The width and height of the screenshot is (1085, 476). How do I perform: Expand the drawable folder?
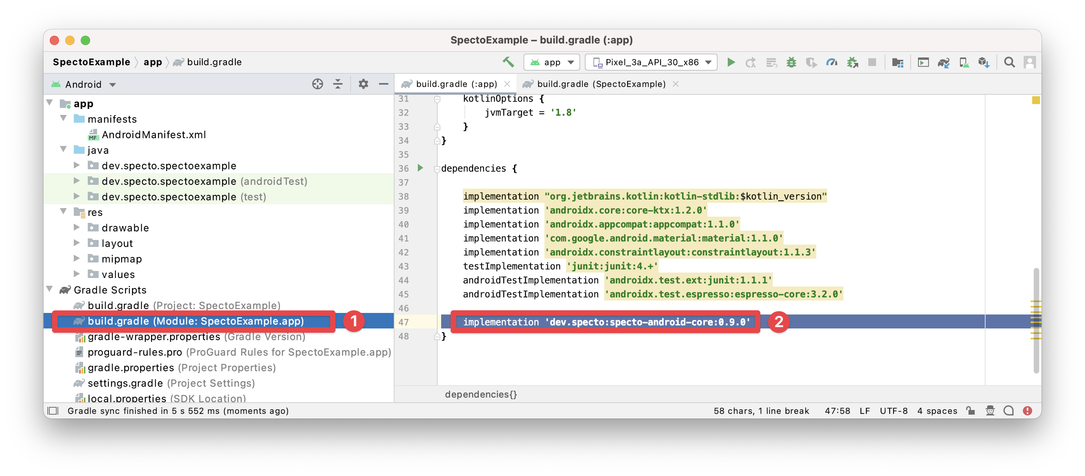[x=77, y=228]
